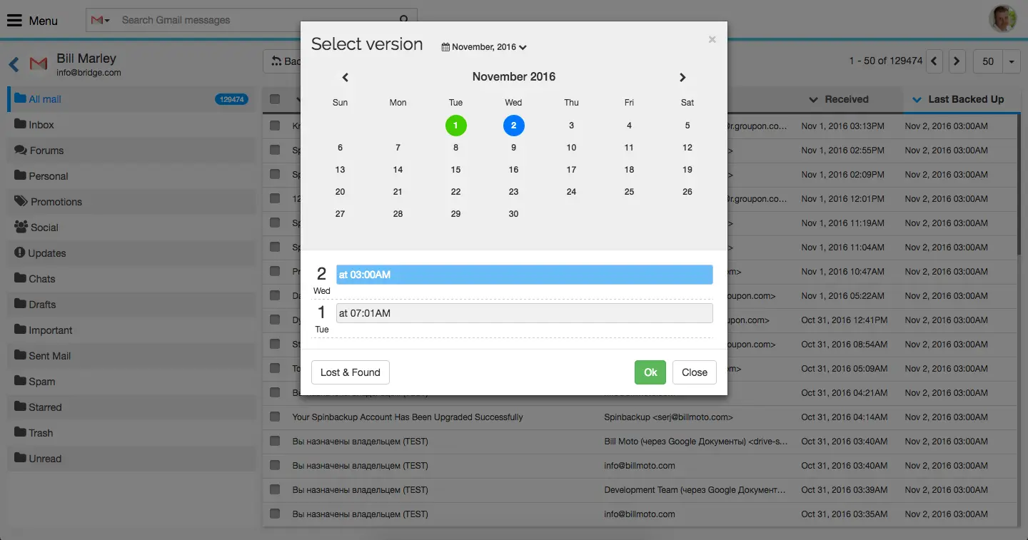The height and width of the screenshot is (540, 1028).
Task: Open the hamburger Menu icon top left
Action: pos(14,20)
